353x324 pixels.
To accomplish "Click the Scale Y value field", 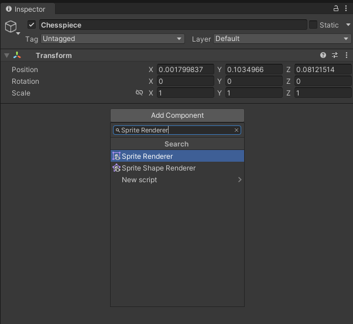I will click(x=254, y=93).
